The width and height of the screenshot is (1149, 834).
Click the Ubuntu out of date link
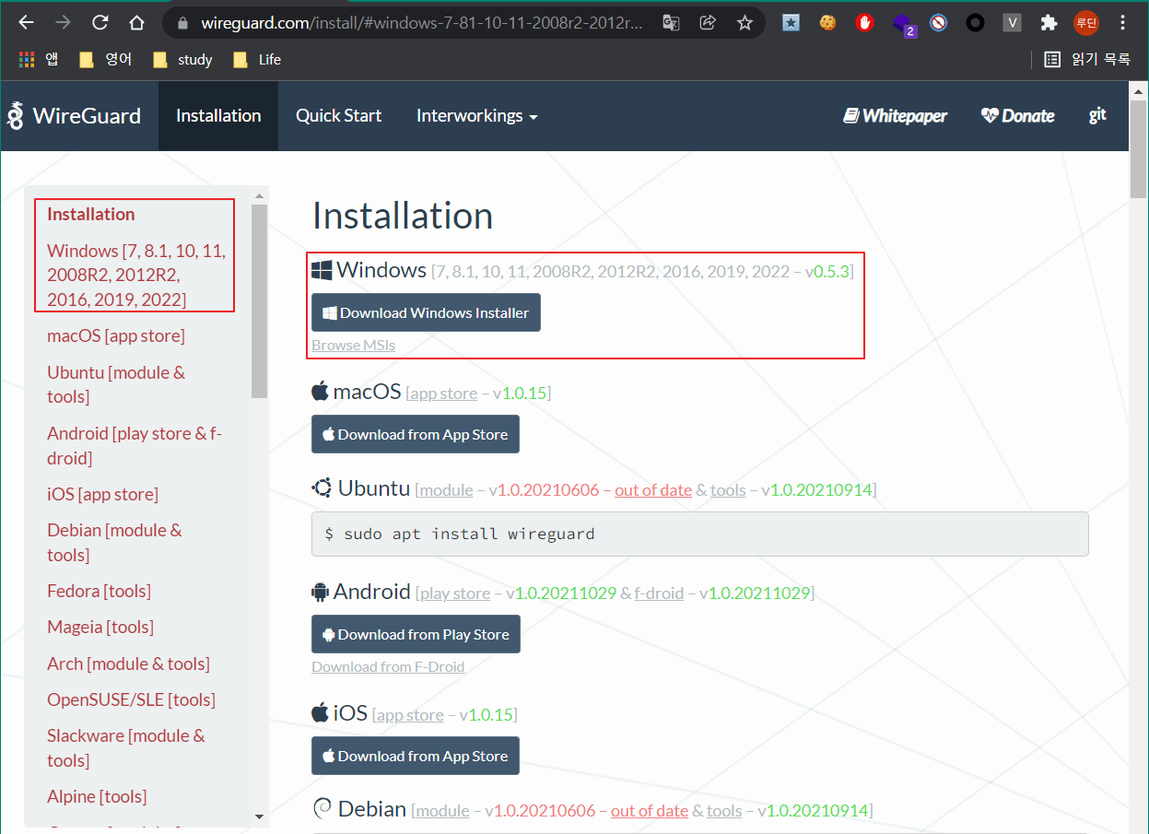point(653,490)
